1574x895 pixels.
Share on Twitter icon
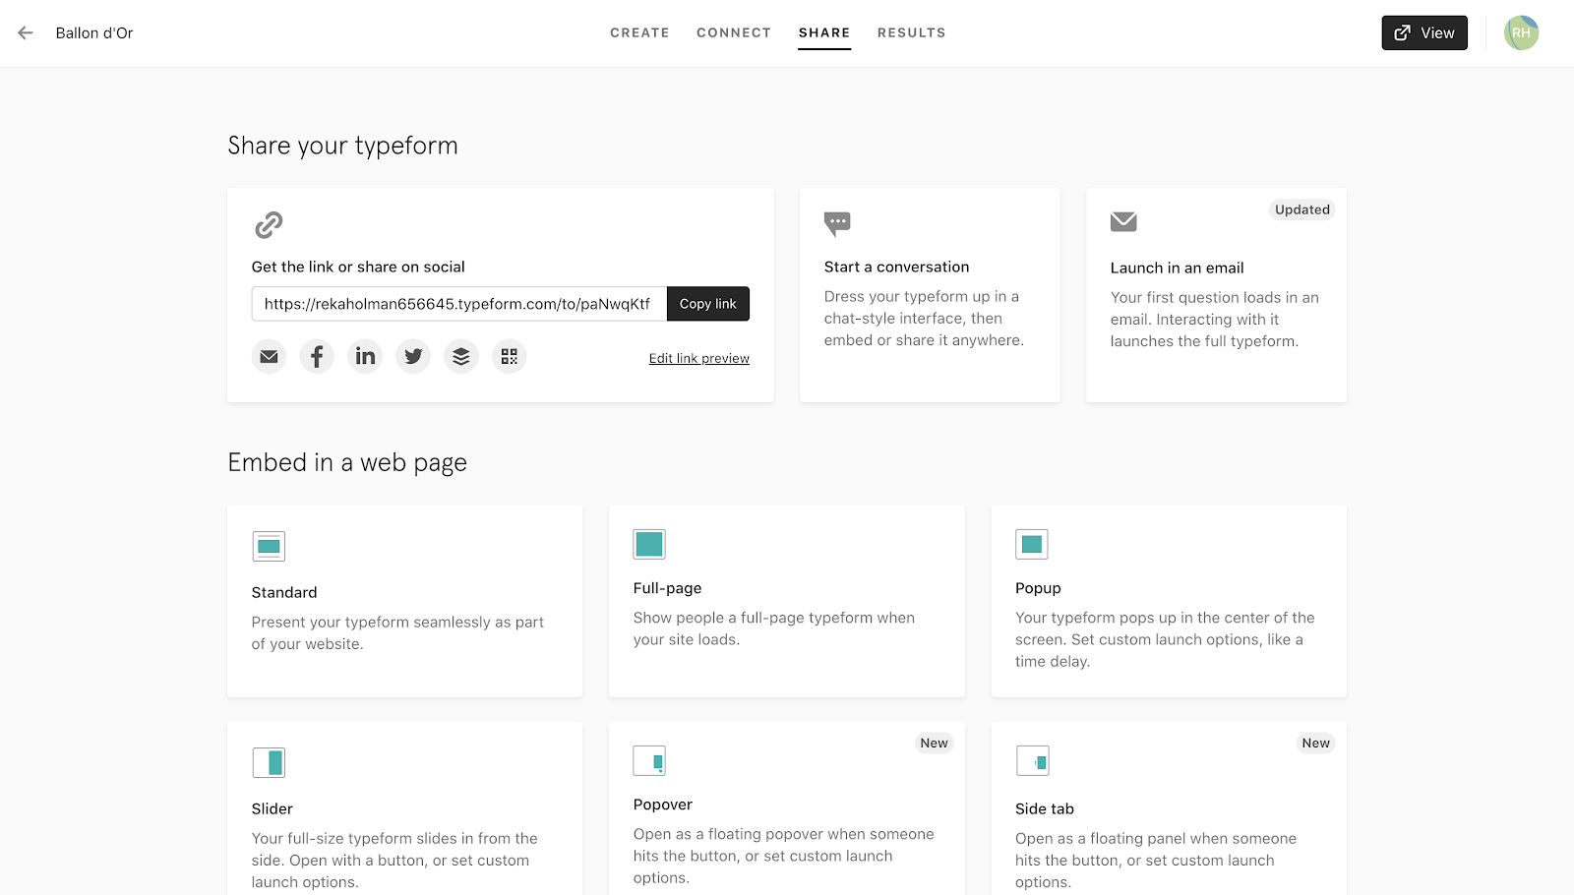click(413, 356)
